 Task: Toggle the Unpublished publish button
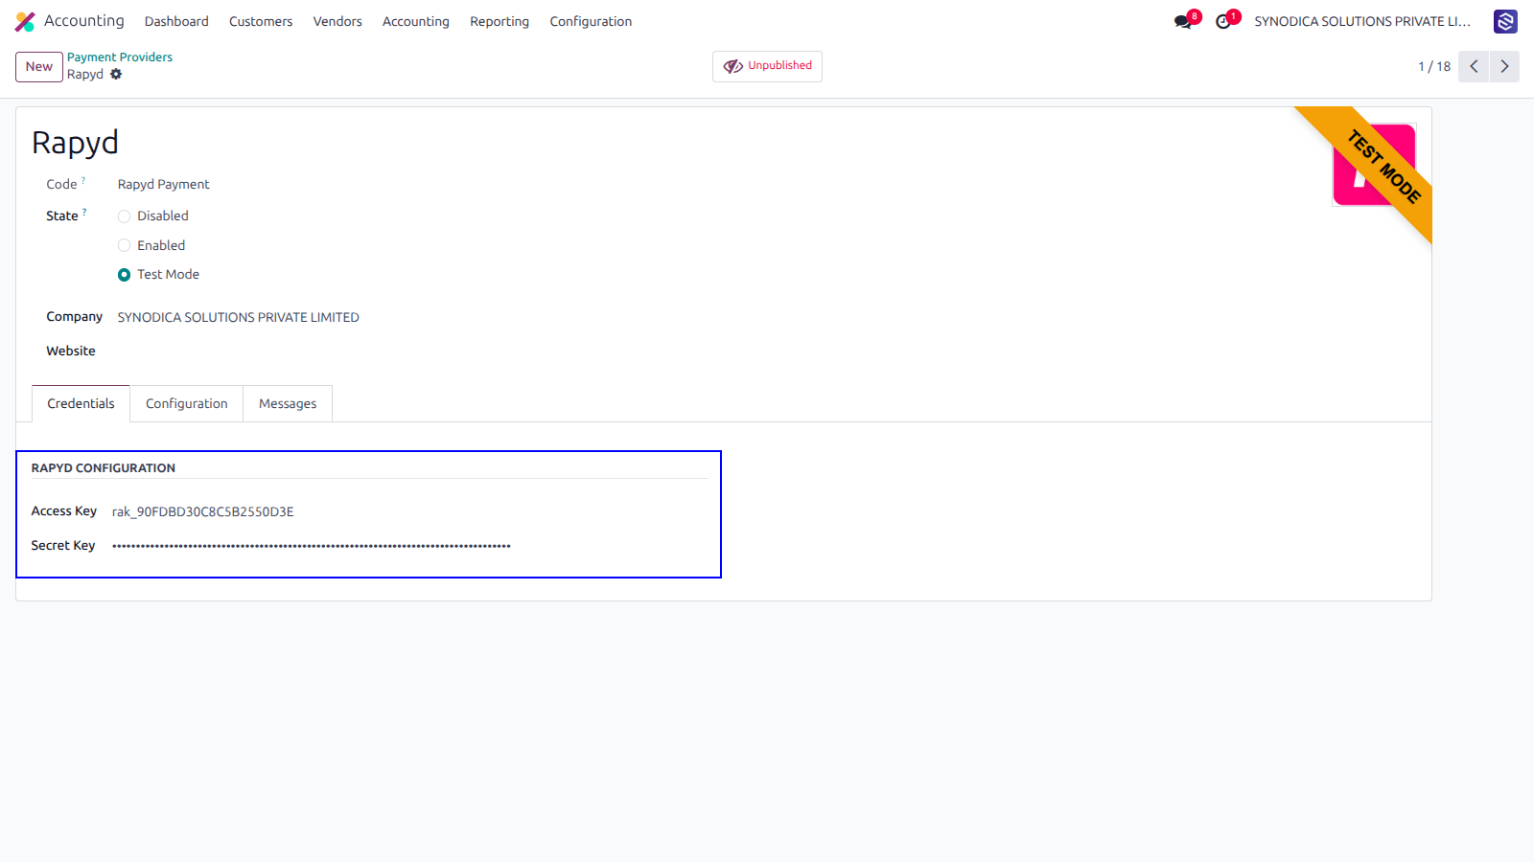767,66
